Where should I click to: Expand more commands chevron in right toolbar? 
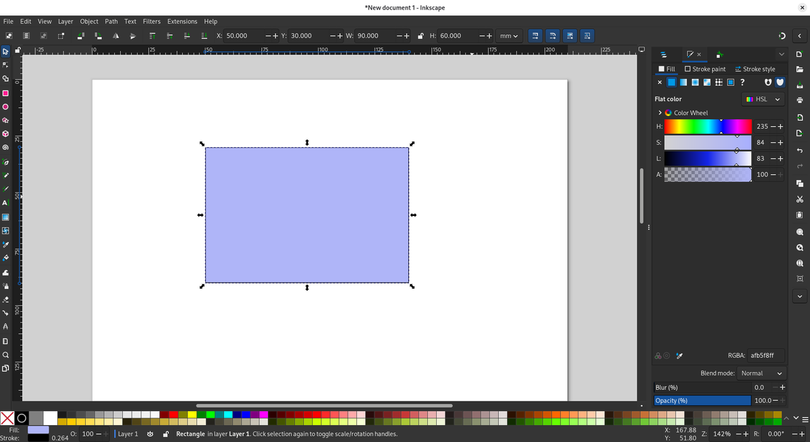pos(800,296)
